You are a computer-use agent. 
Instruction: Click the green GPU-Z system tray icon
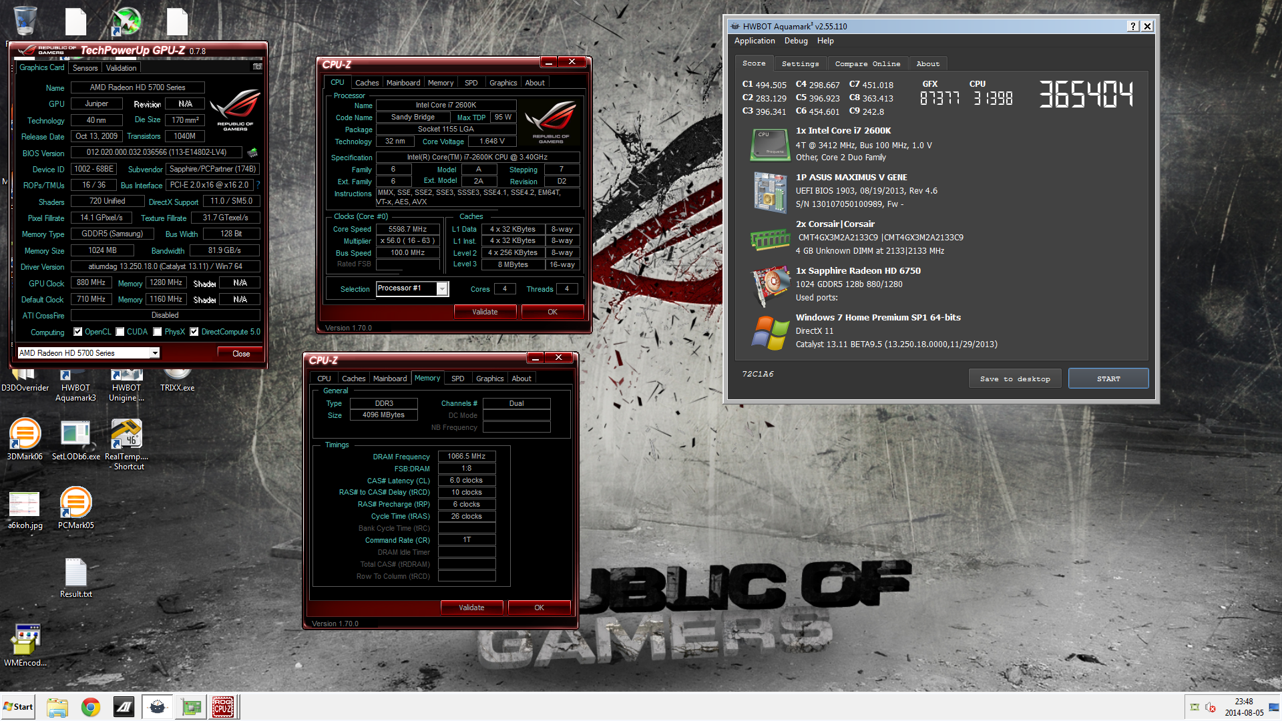pyautogui.click(x=1195, y=708)
